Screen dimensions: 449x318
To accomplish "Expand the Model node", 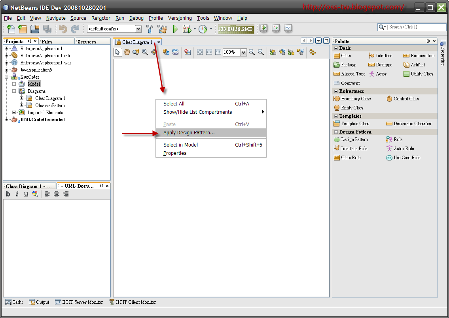I will tap(14, 84).
